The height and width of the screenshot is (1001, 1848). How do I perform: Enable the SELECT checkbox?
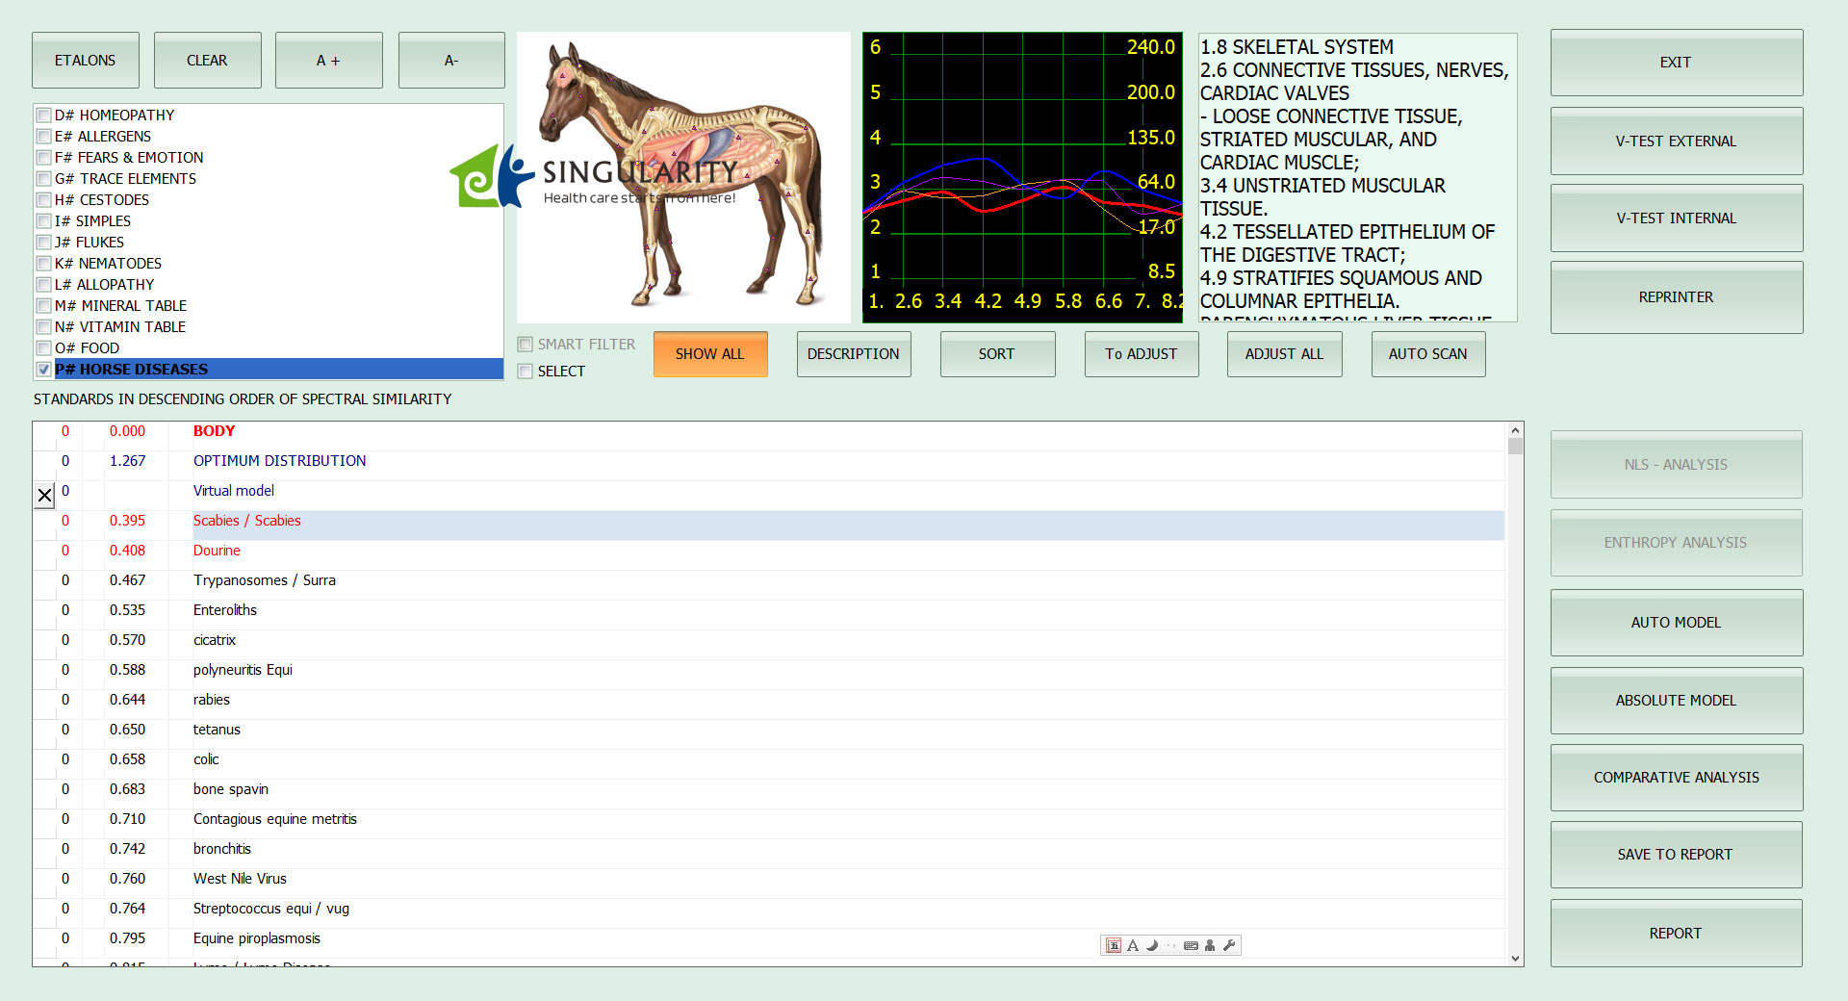pyautogui.click(x=526, y=372)
